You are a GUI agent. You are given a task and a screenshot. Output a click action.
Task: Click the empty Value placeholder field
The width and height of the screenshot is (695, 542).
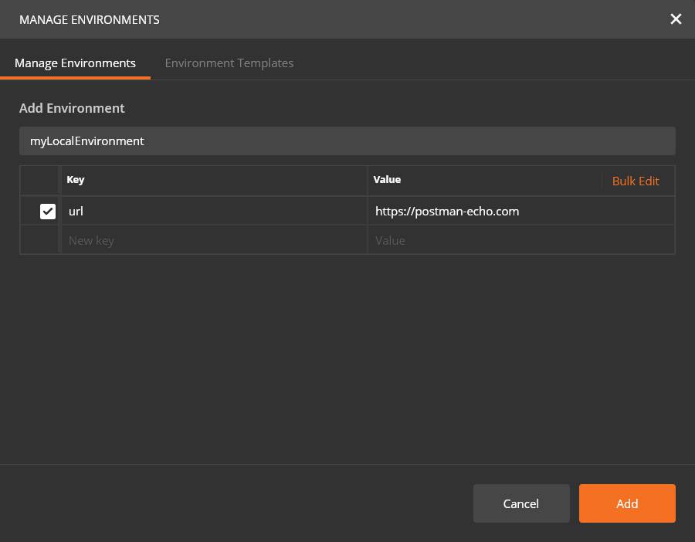[521, 240]
